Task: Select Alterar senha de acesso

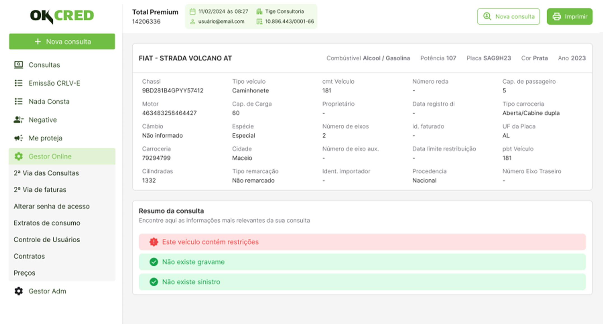Action: coord(52,206)
